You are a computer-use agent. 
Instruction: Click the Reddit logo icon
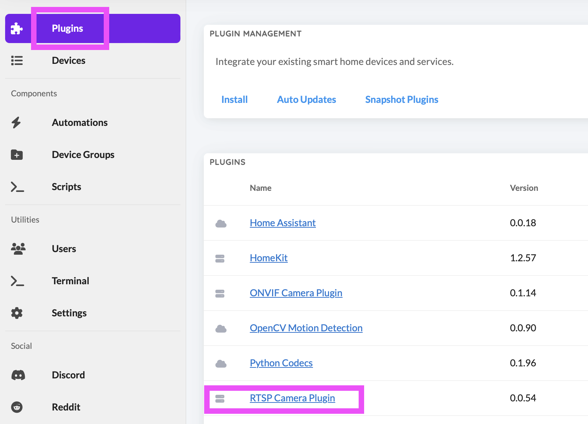click(17, 407)
